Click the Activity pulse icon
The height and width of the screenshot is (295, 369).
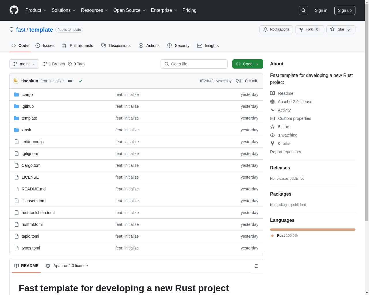click(x=272, y=110)
